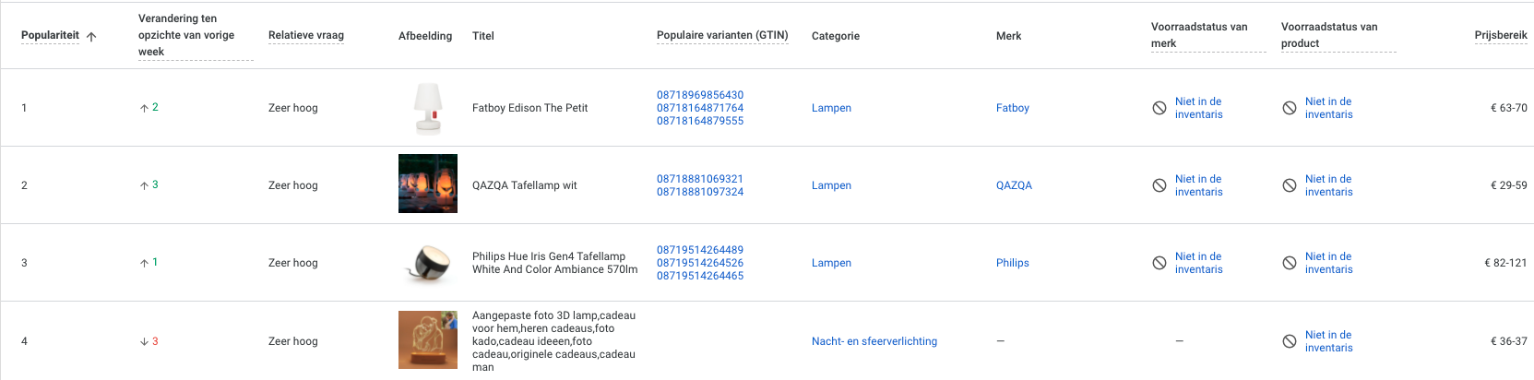Click not-in-inventory icon for Philips brand status

coord(1159,263)
